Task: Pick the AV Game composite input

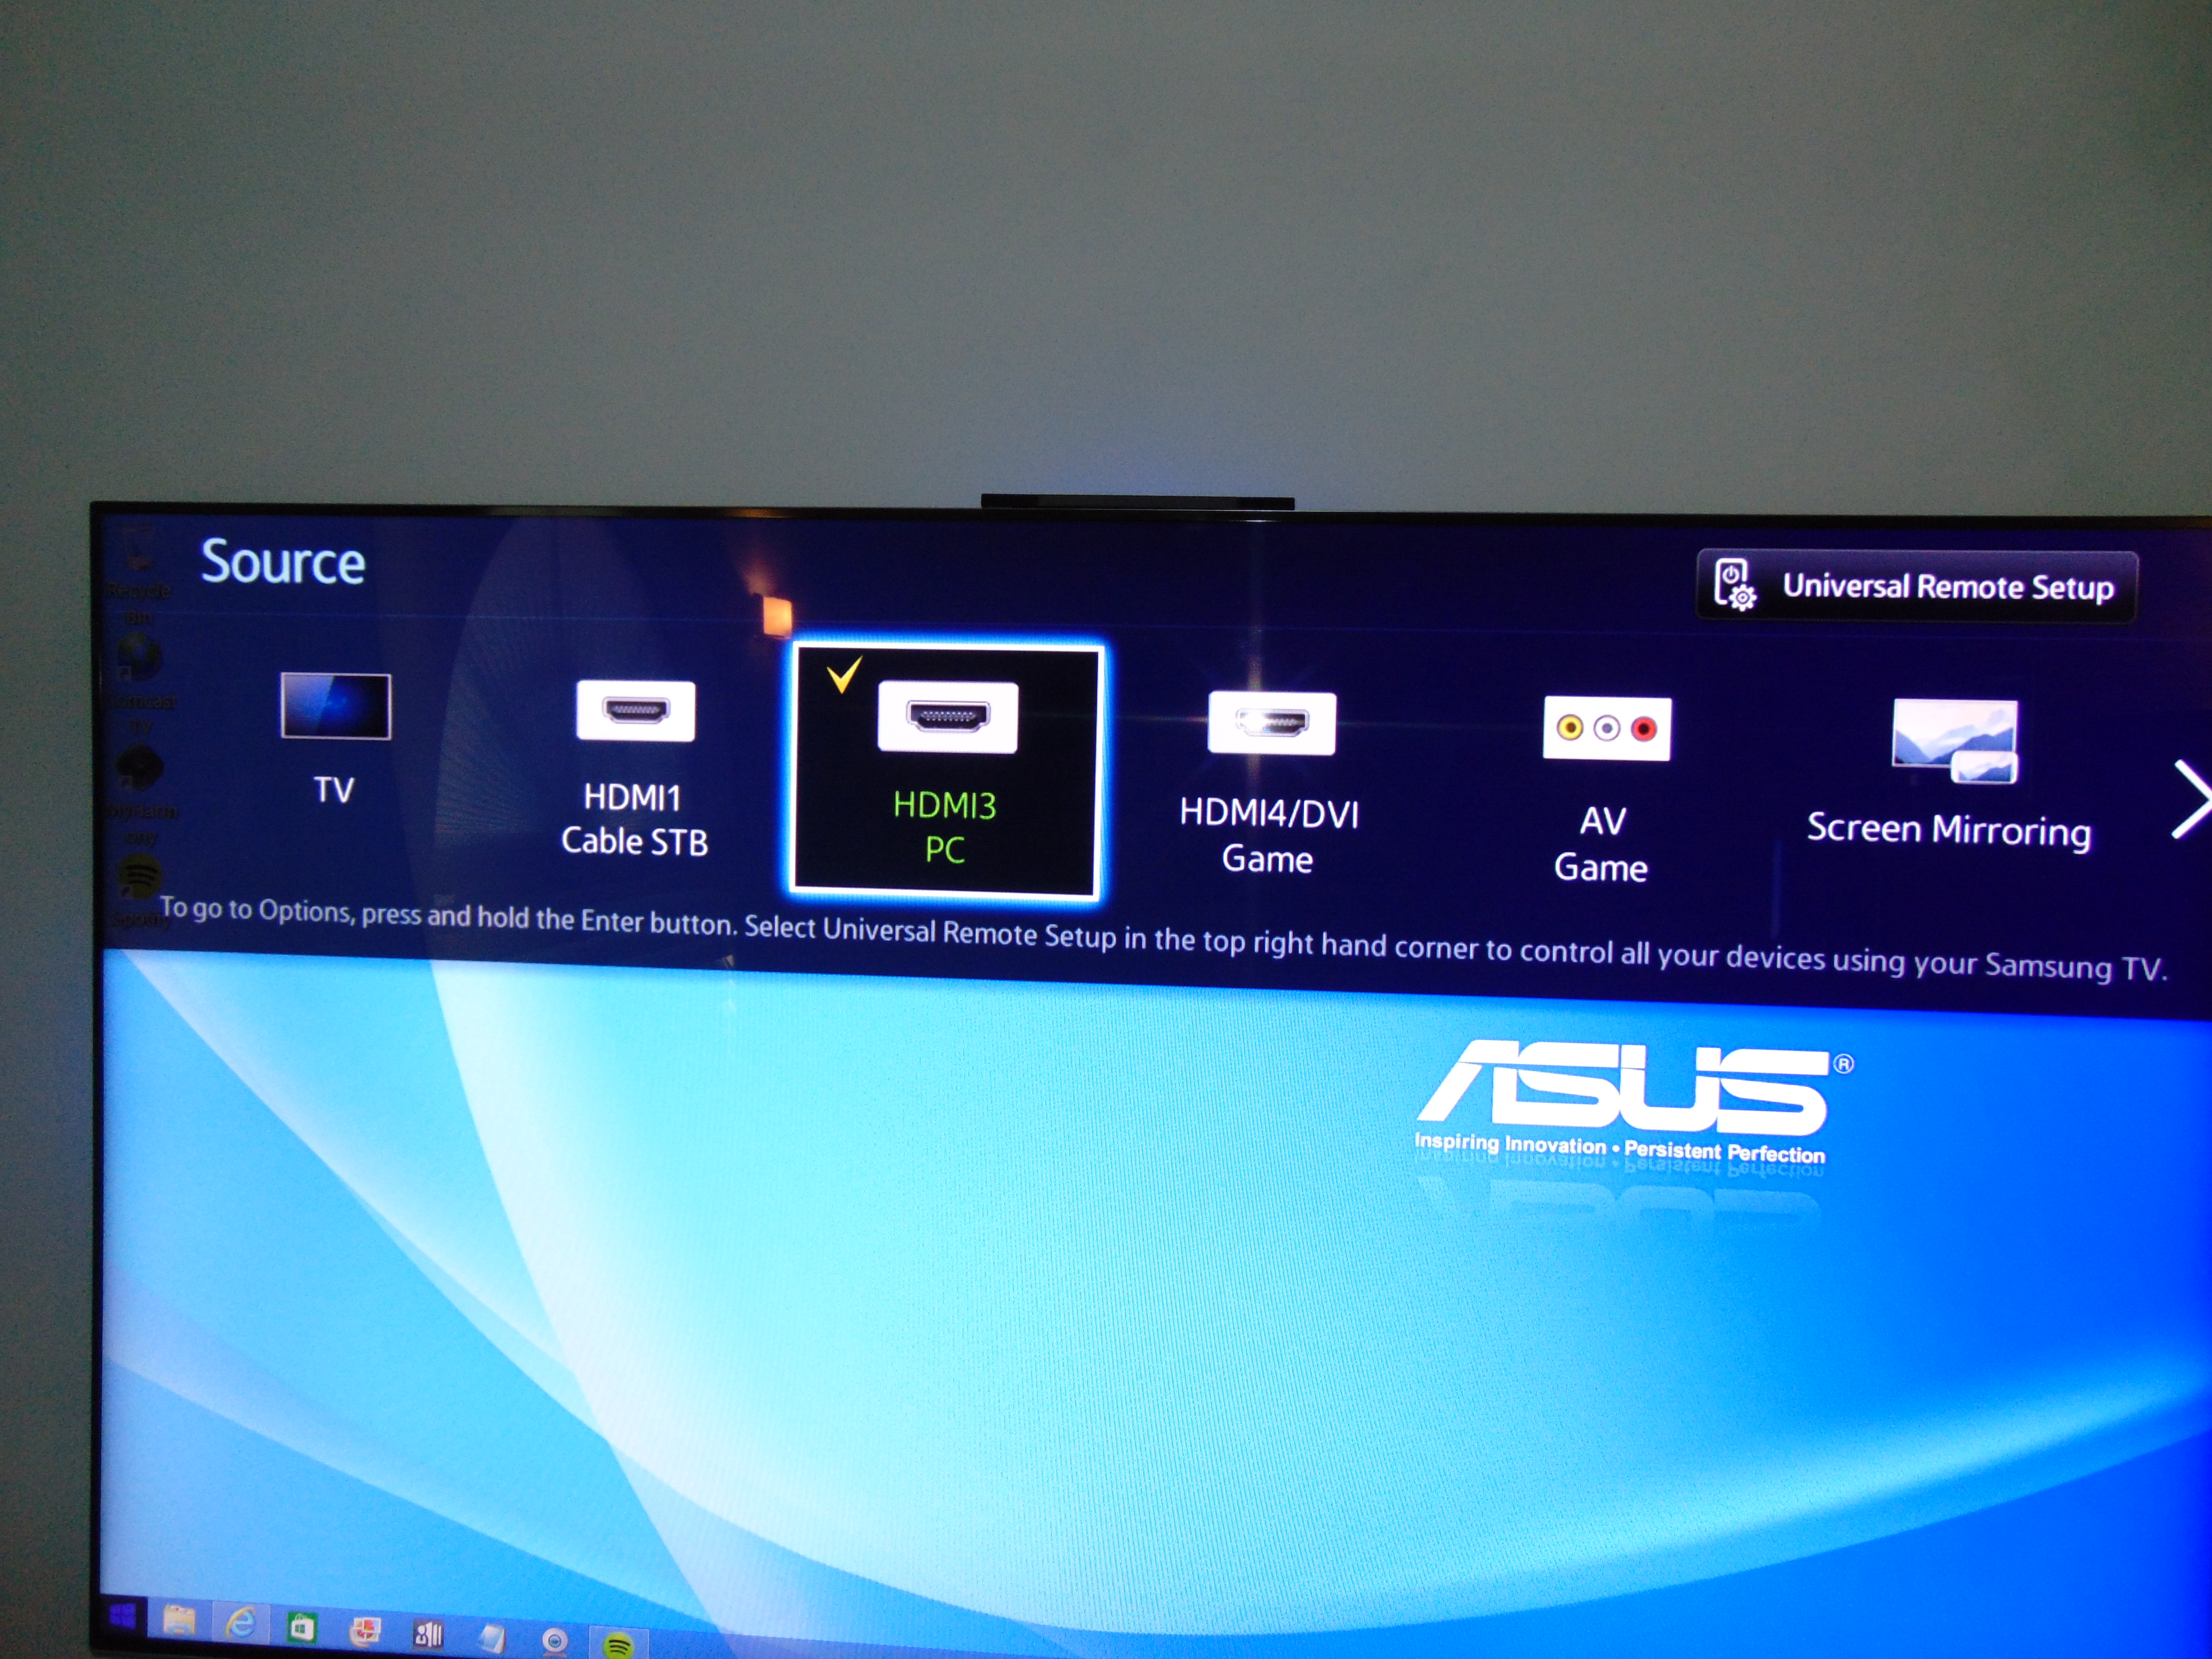Action: [1604, 790]
